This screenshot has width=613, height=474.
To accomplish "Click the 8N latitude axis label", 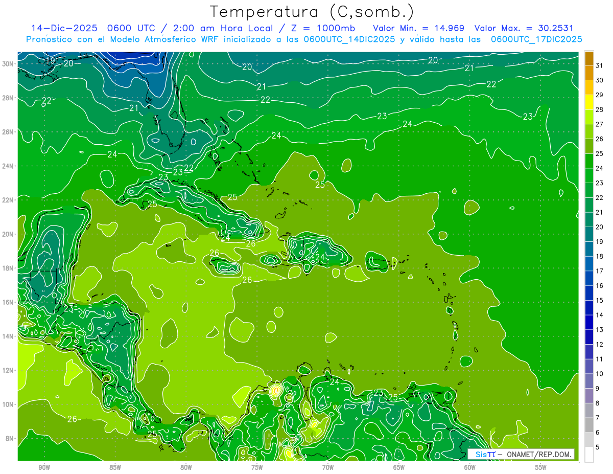I will [10, 438].
